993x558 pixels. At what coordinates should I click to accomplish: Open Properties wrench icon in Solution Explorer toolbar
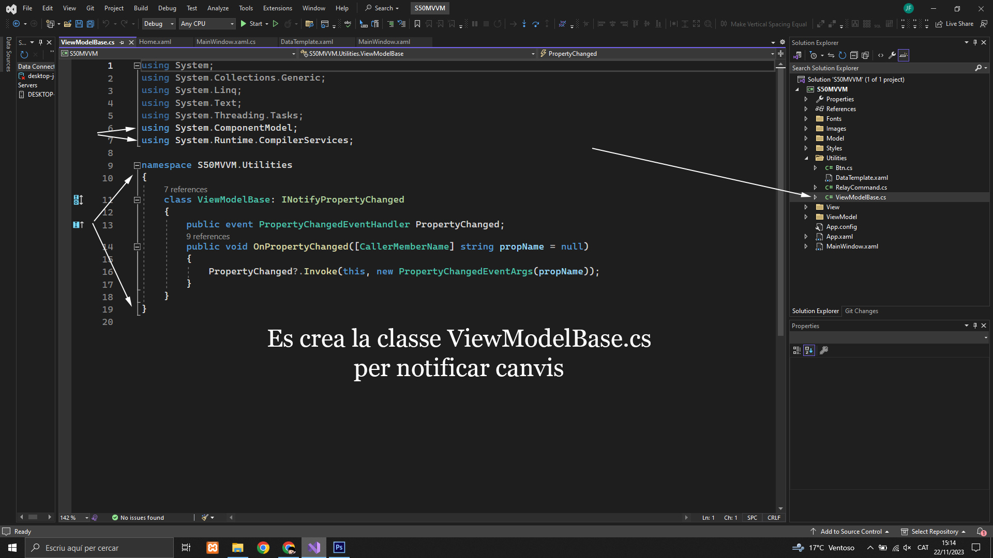coord(892,55)
